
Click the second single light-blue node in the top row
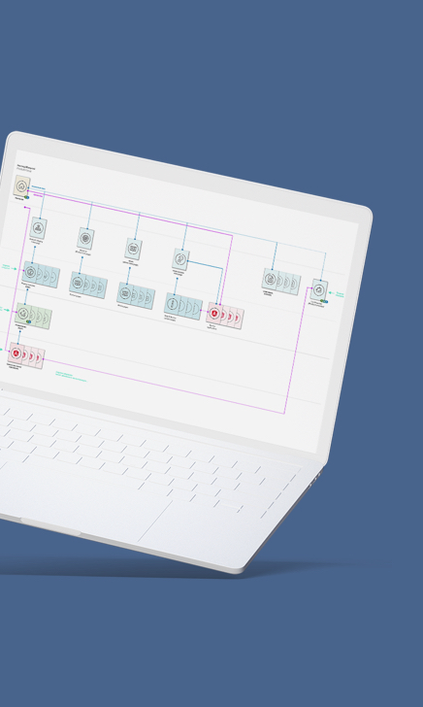(x=85, y=239)
